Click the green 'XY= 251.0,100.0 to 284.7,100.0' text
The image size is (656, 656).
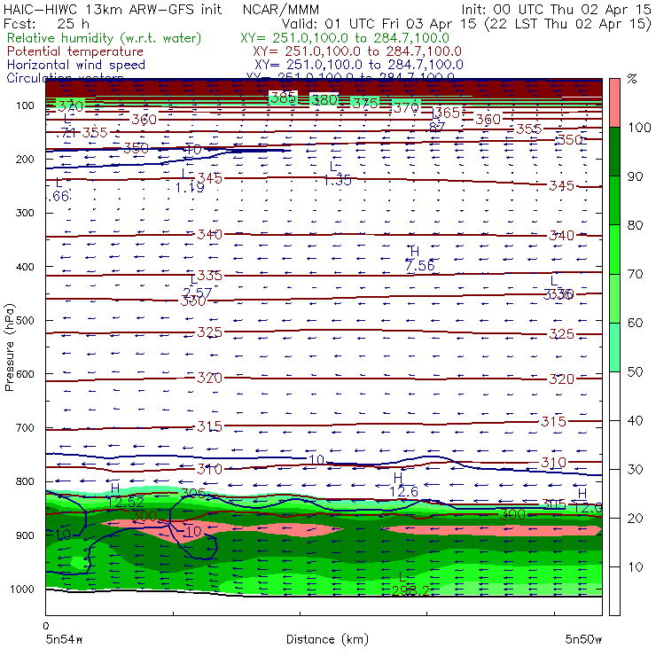(345, 38)
